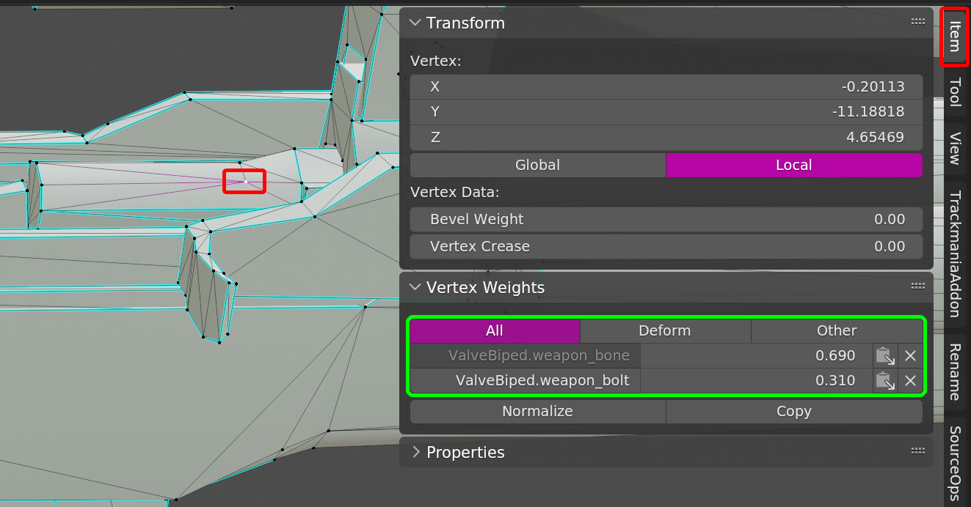Switch vertex coordinates to Global

pos(538,165)
